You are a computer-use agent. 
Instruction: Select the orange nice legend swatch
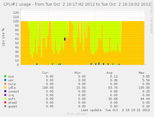tap(5, 84)
